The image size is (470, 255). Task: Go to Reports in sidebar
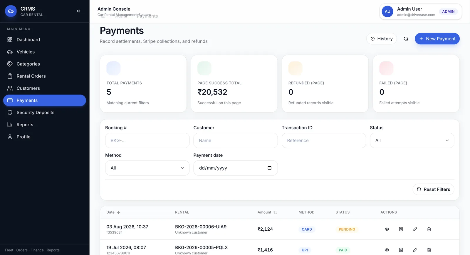pyautogui.click(x=45, y=125)
